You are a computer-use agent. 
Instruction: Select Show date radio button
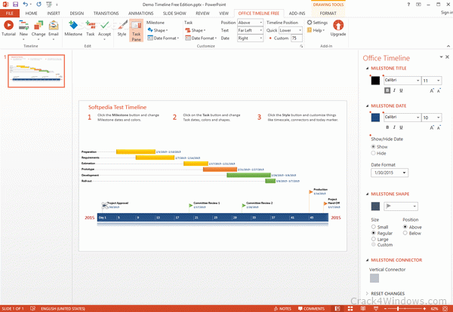(x=373, y=147)
